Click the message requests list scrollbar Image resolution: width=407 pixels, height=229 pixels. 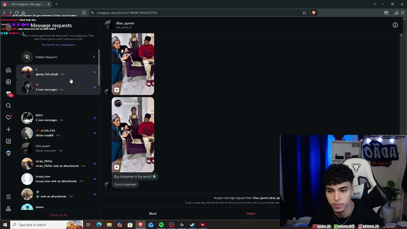pyautogui.click(x=99, y=67)
